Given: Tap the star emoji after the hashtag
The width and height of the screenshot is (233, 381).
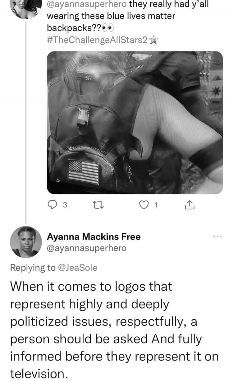Looking at the screenshot, I should pos(153,40).
